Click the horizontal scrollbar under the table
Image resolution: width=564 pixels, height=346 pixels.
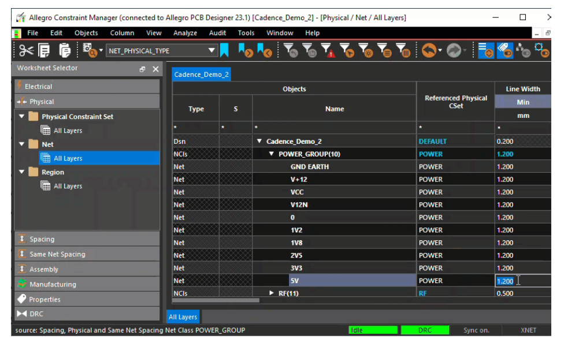(x=216, y=300)
